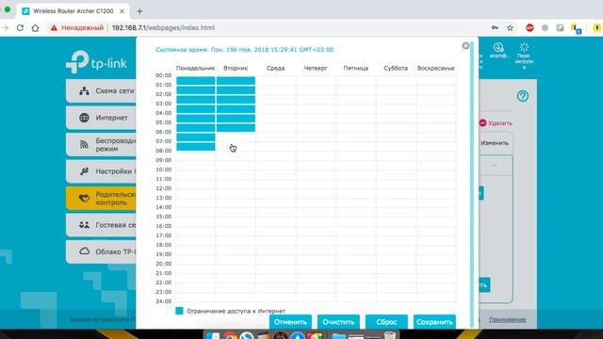Close the schedule dialog with the X icon
603x339 pixels.
[465, 46]
